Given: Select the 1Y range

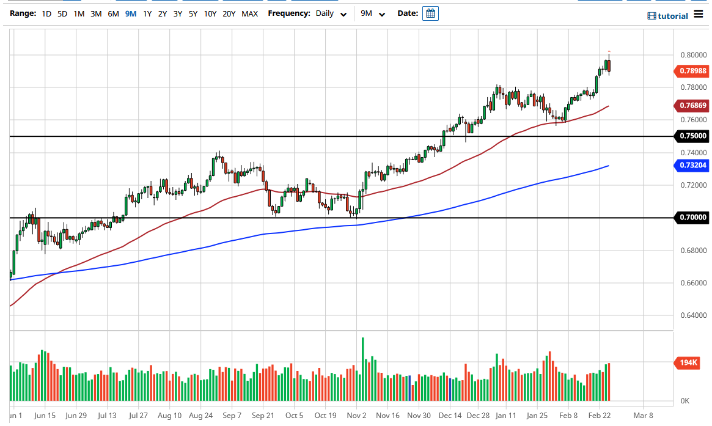Looking at the screenshot, I should click(147, 13).
